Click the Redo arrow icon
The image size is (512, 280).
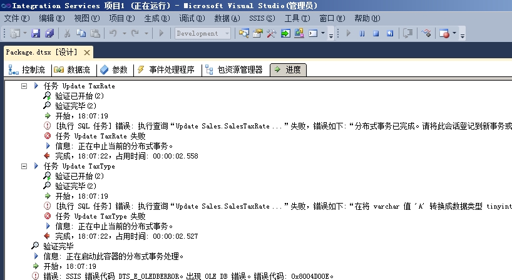(x=135, y=33)
